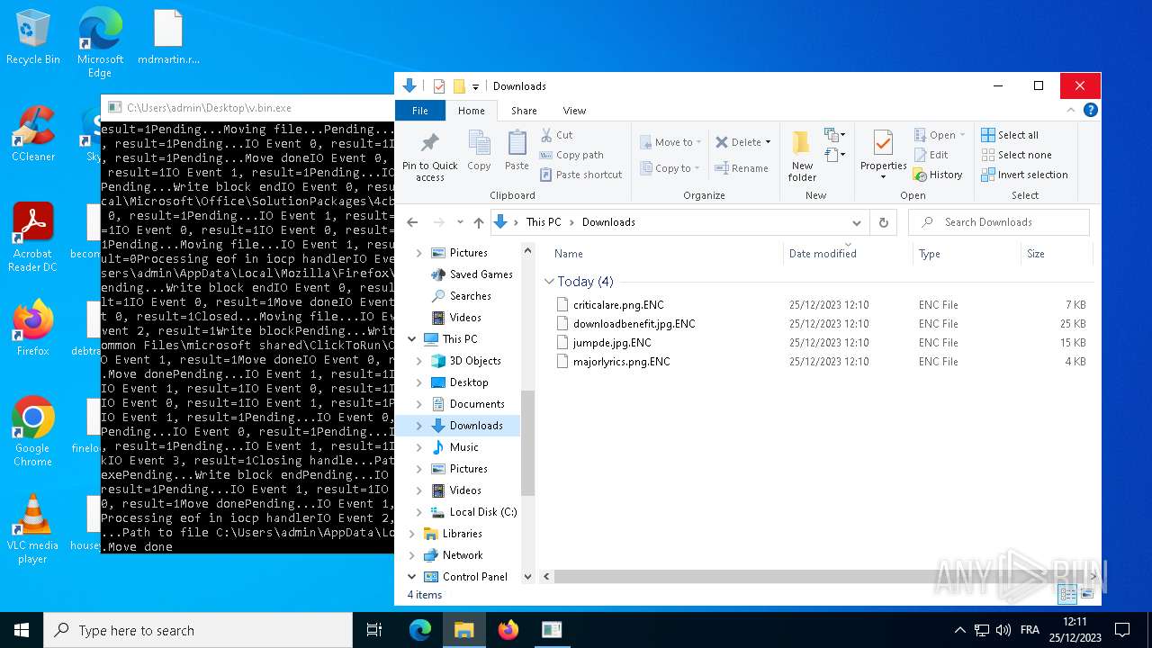The width and height of the screenshot is (1152, 648).
Task: Open the File menu tab
Action: (x=420, y=111)
